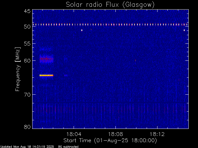Click the 45 MHz axis label
This screenshot has width=198, height=148.
[27, 11]
